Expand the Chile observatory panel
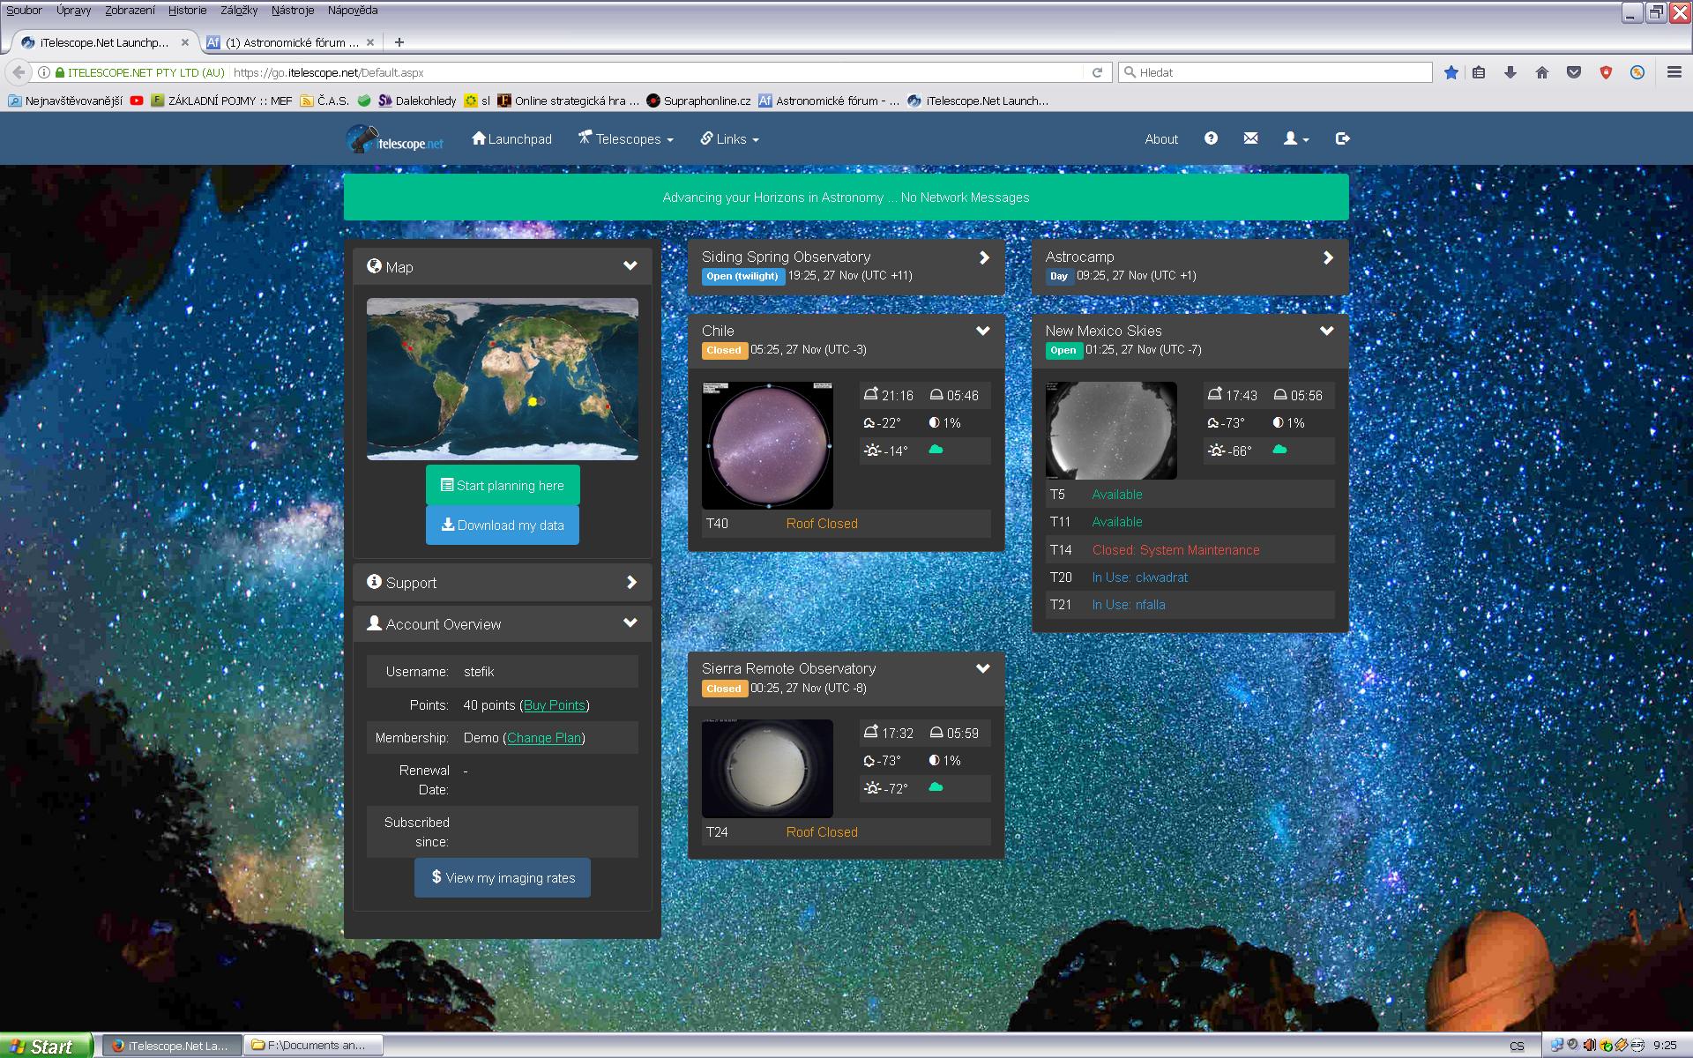Image resolution: width=1693 pixels, height=1058 pixels. click(984, 331)
